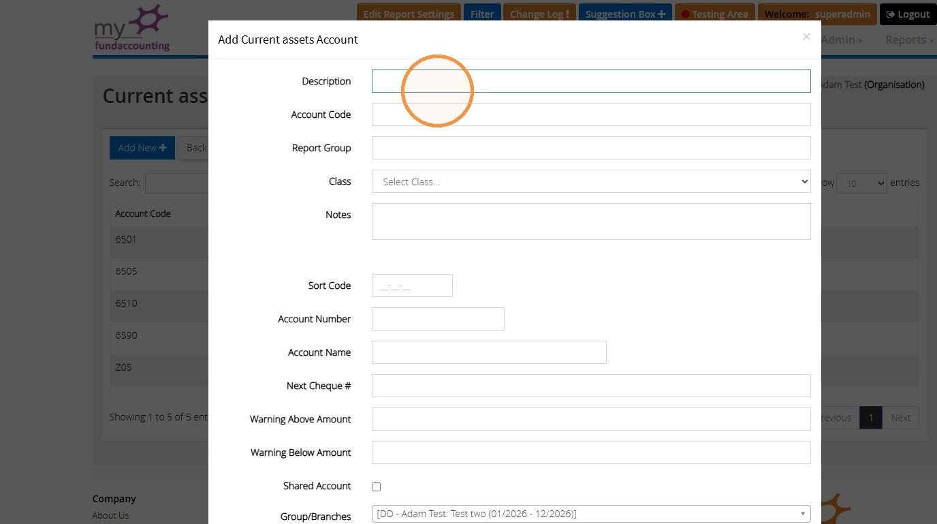
Task: Click the Warning Below Amount field
Action: 591,452
